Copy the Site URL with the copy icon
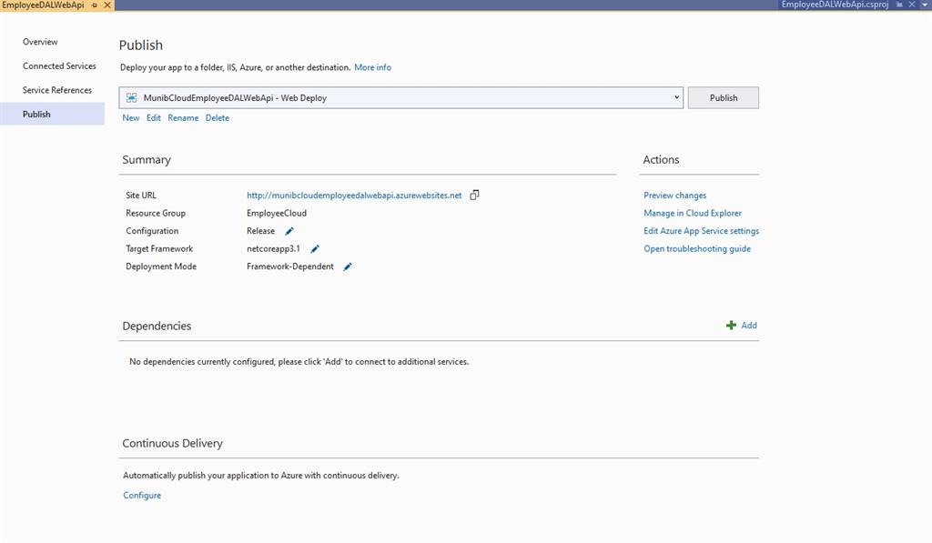The height and width of the screenshot is (543, 932). coord(473,194)
